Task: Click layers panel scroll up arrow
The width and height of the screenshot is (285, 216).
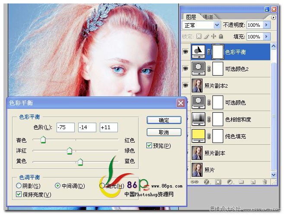Action: point(273,46)
